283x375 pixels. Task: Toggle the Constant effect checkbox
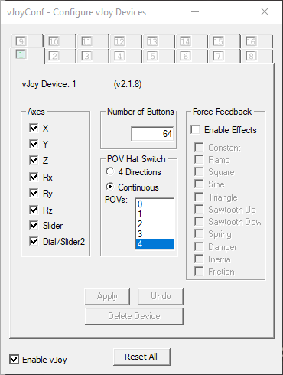tap(199, 147)
